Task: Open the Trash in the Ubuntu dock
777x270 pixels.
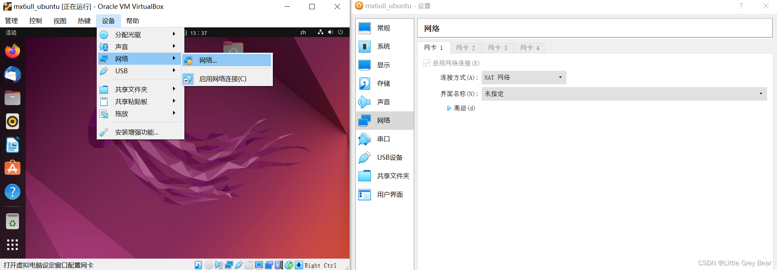Action: [x=12, y=221]
